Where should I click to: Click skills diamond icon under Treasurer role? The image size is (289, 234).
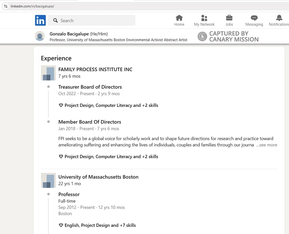point(61,105)
